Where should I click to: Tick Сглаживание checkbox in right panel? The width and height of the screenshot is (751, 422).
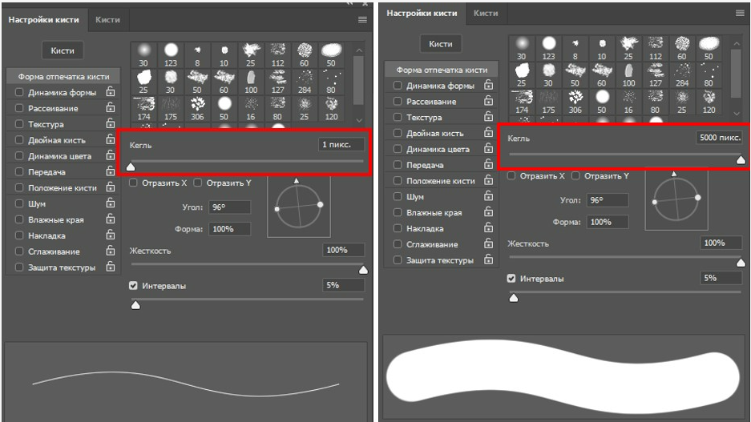[397, 244]
